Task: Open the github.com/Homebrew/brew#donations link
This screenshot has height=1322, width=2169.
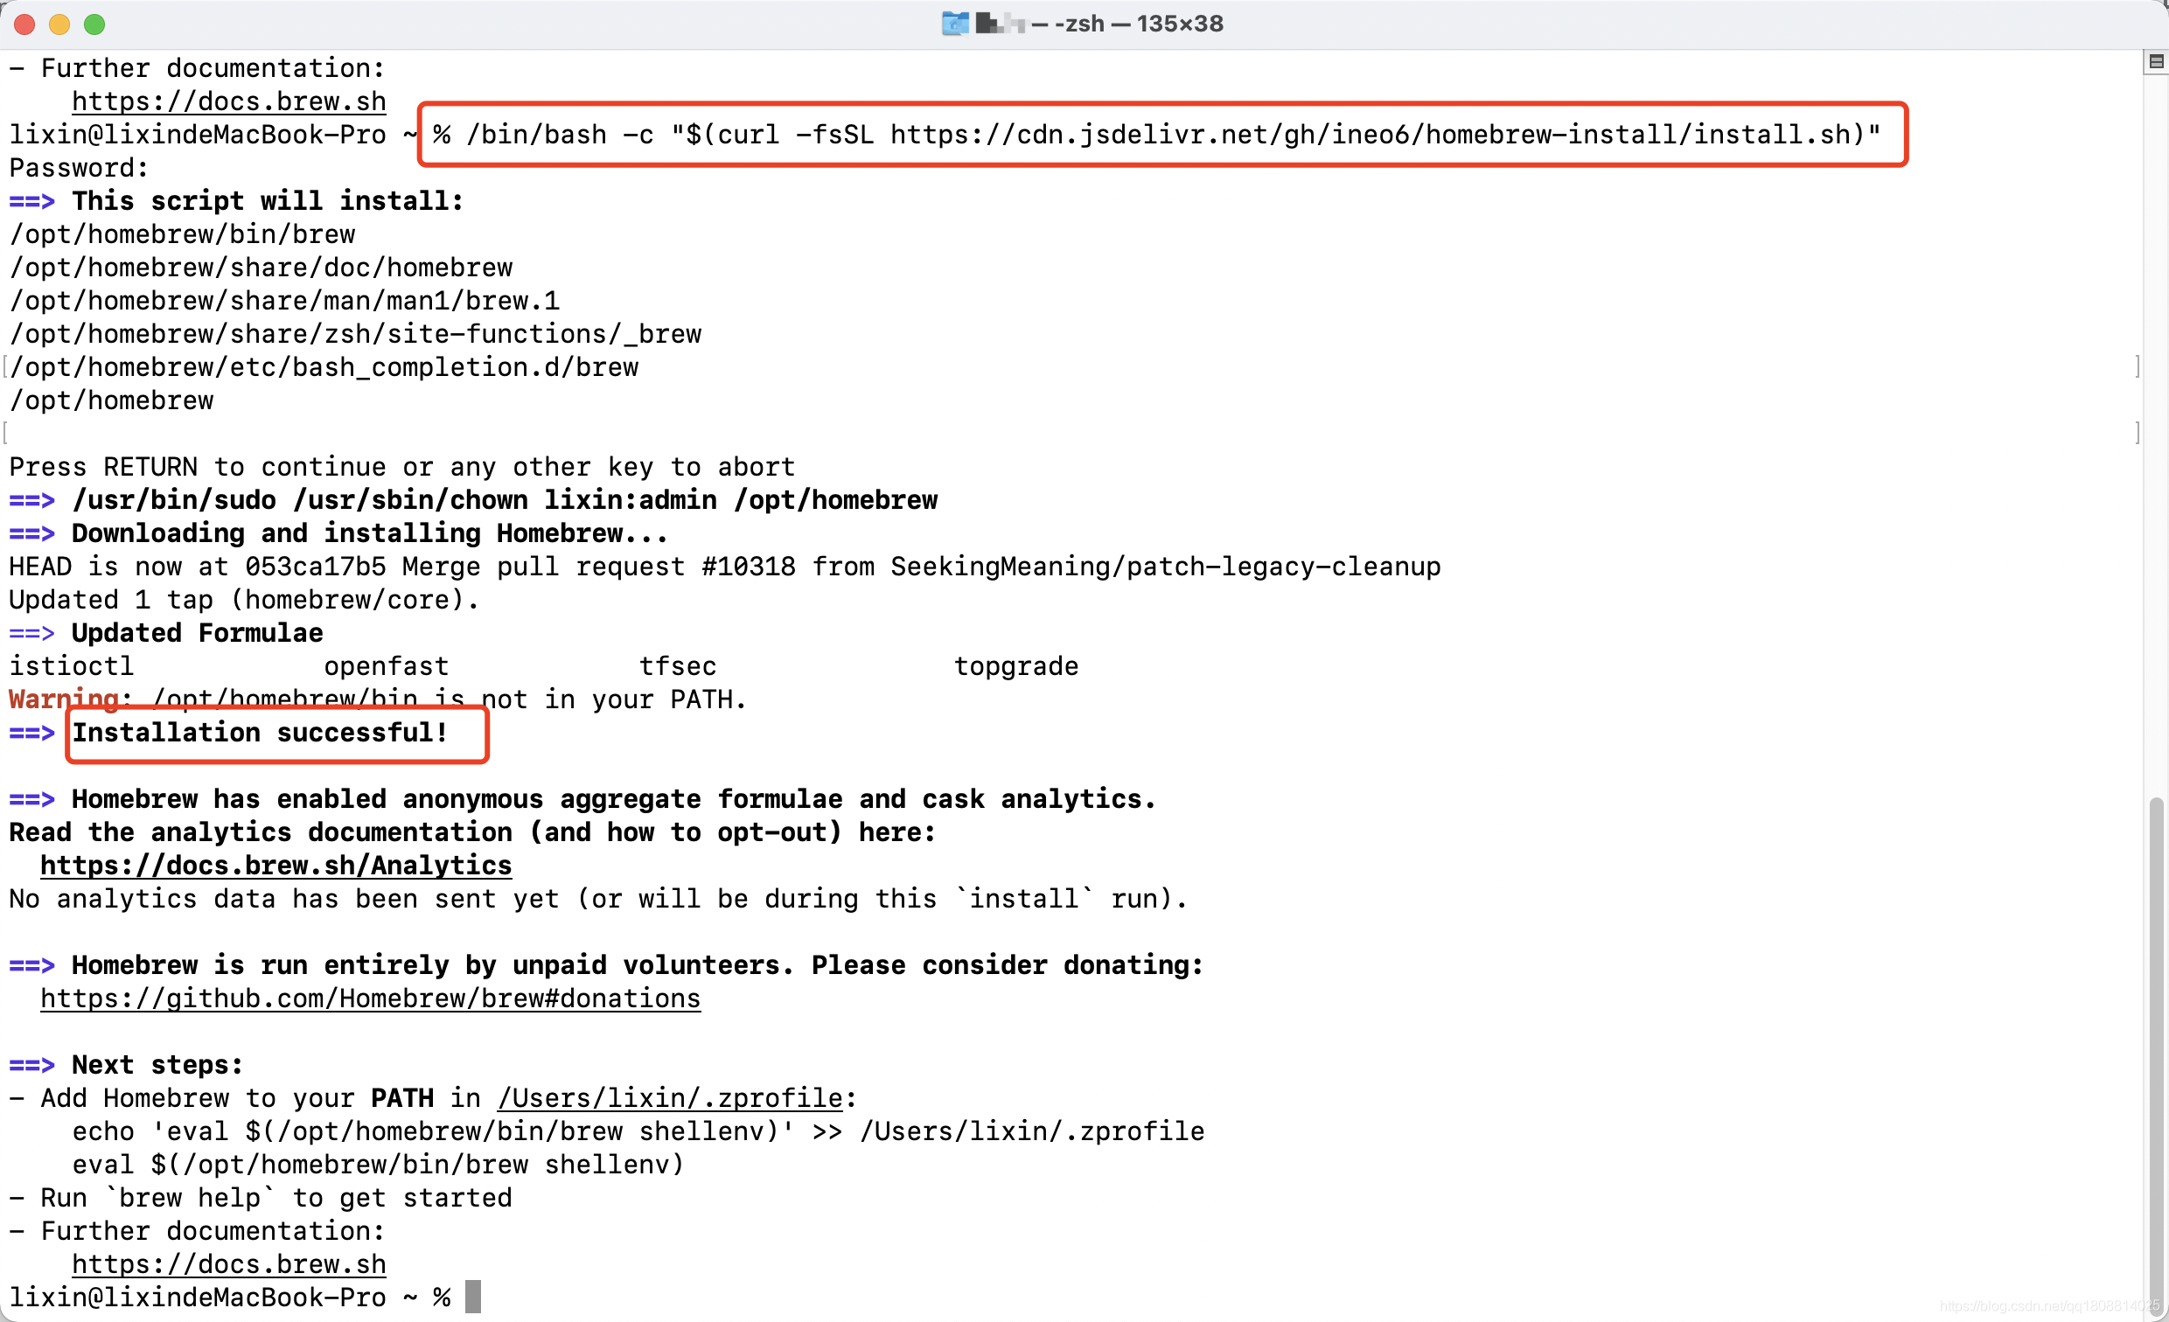Action: [371, 998]
